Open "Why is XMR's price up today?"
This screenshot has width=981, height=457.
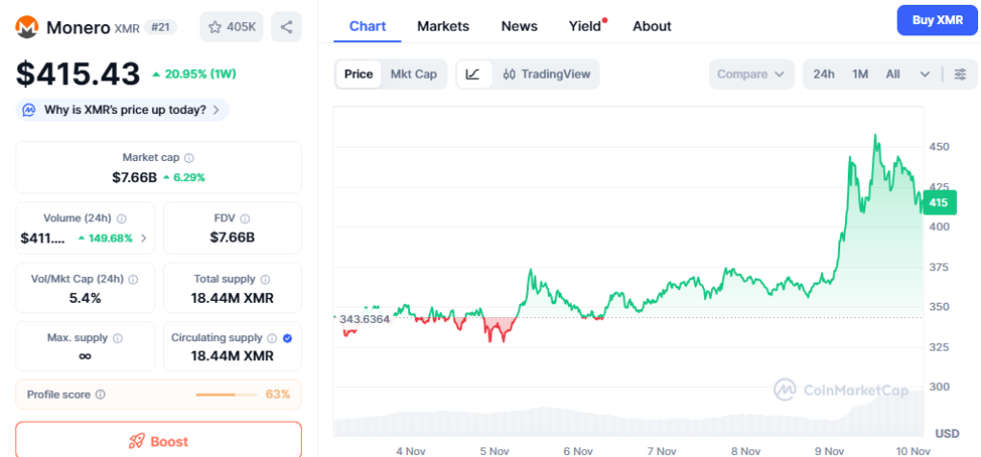(x=123, y=110)
